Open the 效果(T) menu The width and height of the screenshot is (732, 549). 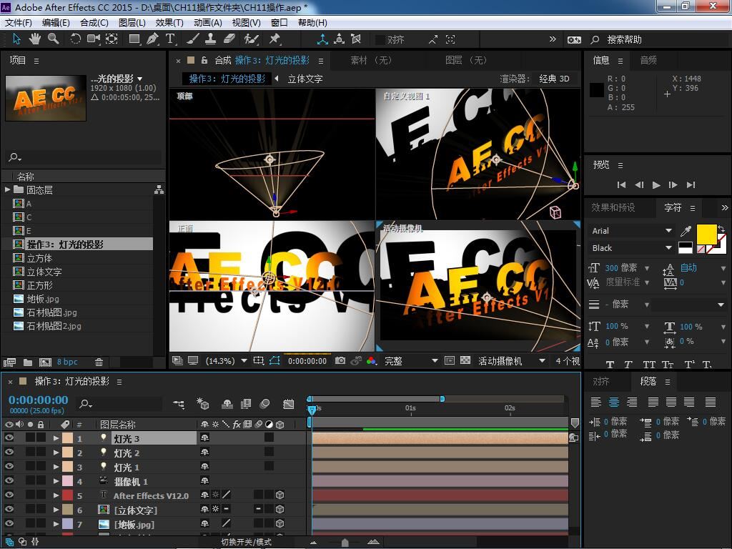(x=169, y=22)
